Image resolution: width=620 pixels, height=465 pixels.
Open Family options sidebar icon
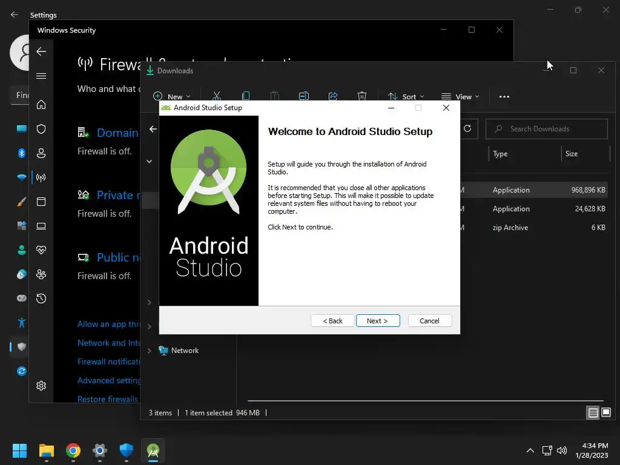(41, 274)
